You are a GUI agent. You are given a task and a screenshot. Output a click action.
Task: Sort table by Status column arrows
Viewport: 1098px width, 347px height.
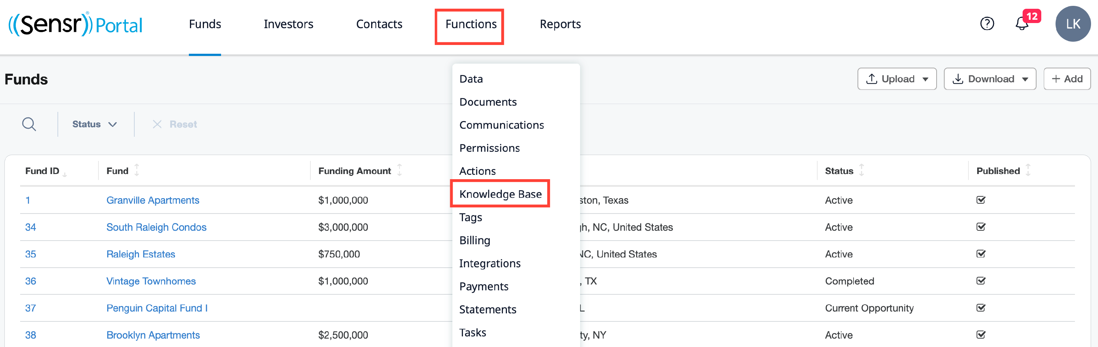click(862, 170)
